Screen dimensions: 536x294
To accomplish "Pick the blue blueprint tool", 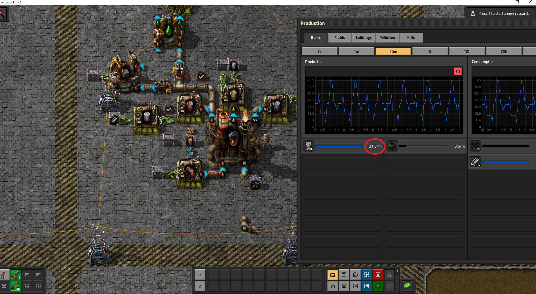I will (366, 275).
